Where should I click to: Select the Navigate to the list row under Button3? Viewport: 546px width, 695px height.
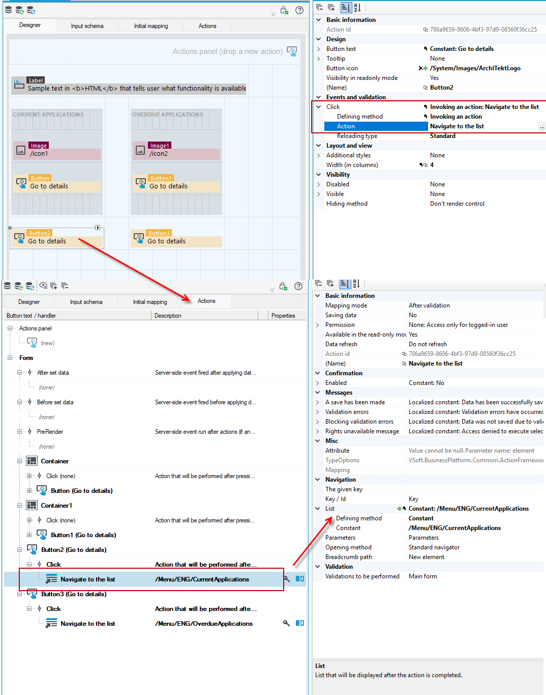[x=155, y=623]
